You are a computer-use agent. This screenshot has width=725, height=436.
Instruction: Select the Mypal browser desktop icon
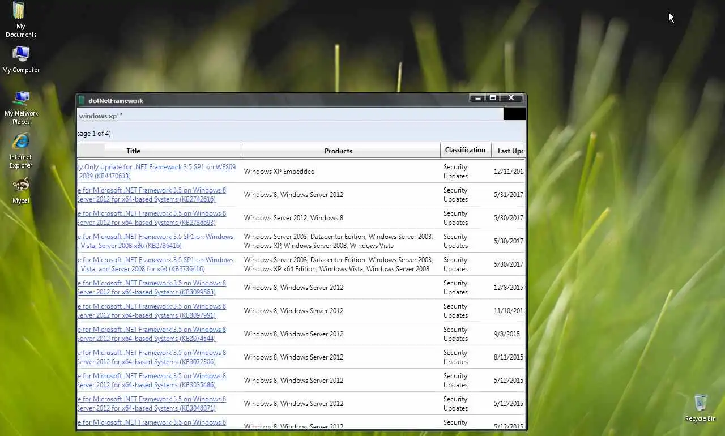(20, 190)
